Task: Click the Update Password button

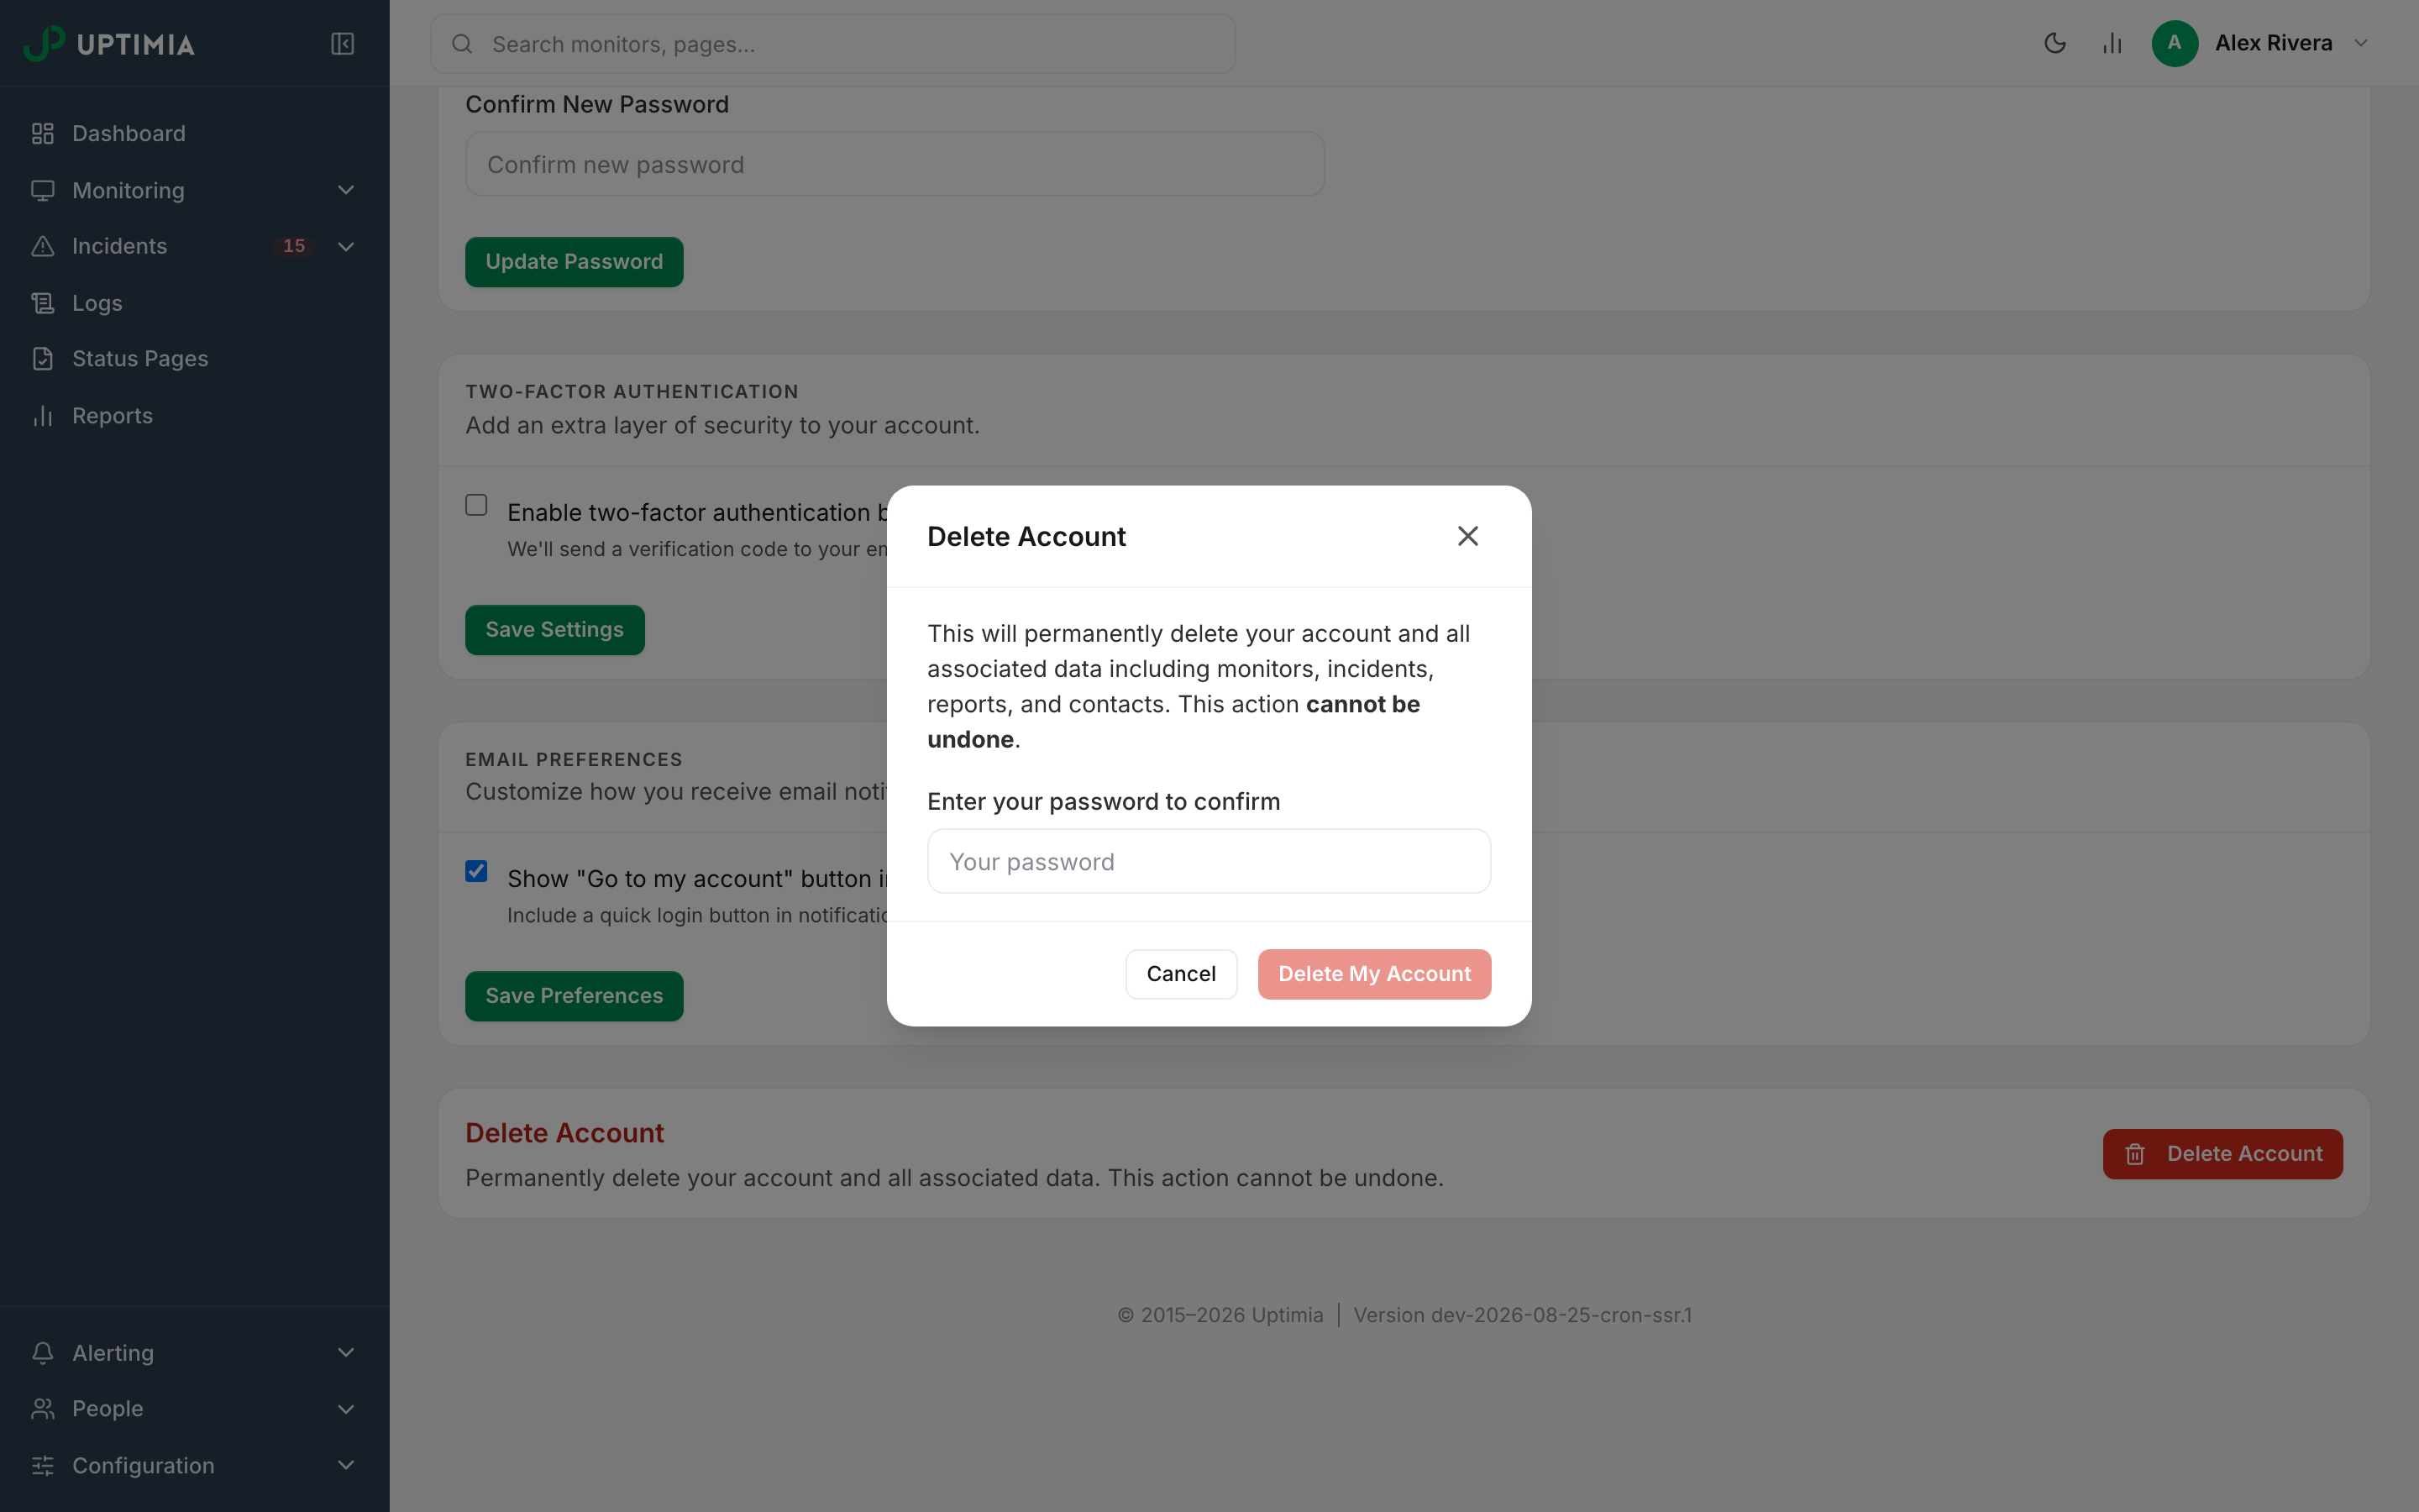Action: (x=574, y=262)
